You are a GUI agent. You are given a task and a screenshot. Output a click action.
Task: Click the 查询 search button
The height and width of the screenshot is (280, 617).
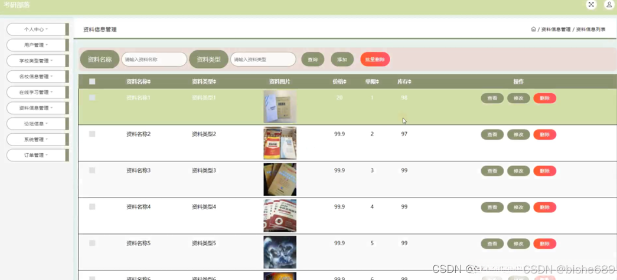click(313, 60)
